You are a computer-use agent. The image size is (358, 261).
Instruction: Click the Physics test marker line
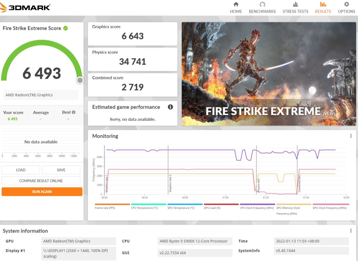coord(257,170)
